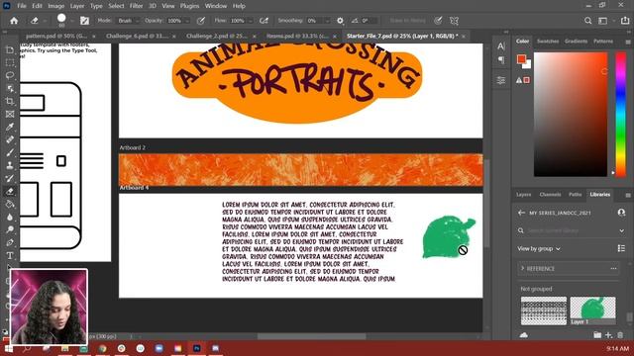Click the Share image icon
The image size is (634, 356).
pos(625,21)
